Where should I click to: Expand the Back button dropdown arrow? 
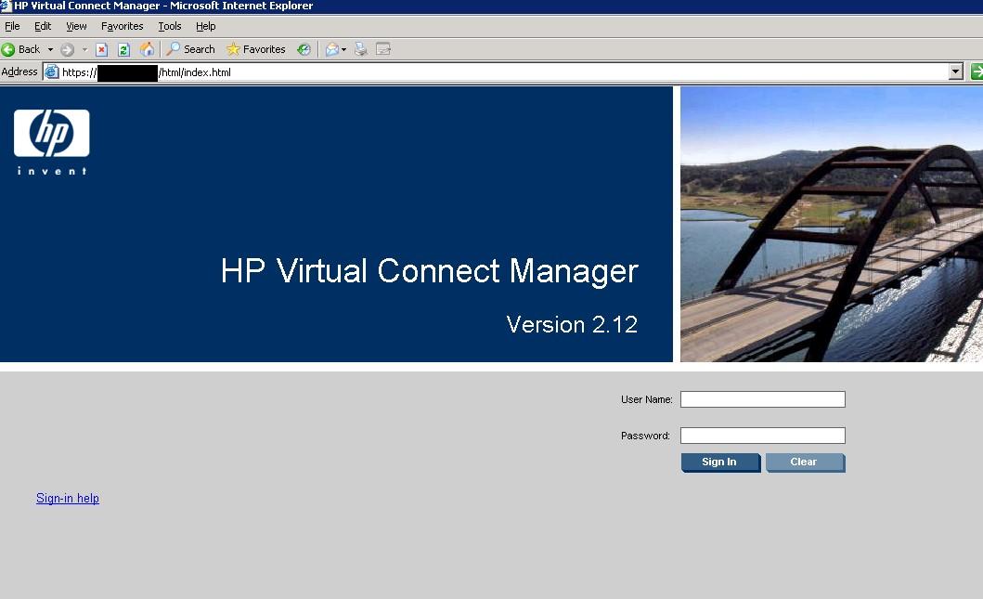[x=50, y=49]
